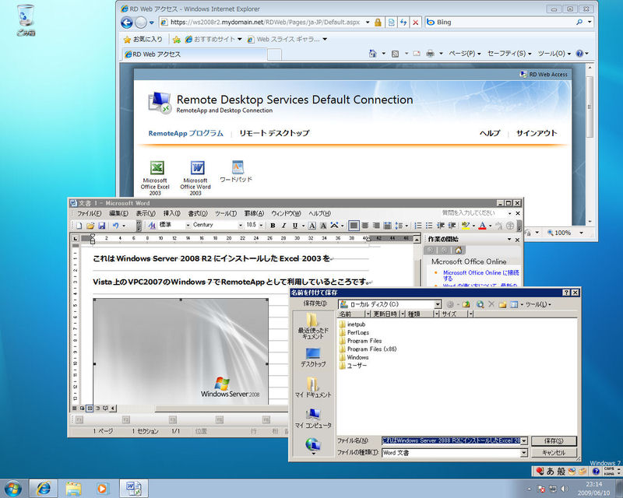Click the Undo arrow in Word toolbar

pyautogui.click(x=115, y=226)
